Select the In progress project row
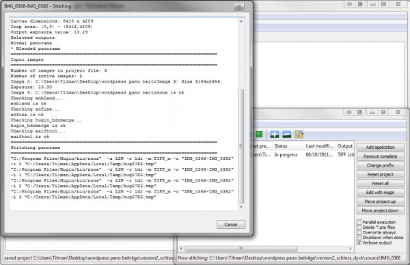The height and width of the screenshot is (265, 410). click(302, 155)
